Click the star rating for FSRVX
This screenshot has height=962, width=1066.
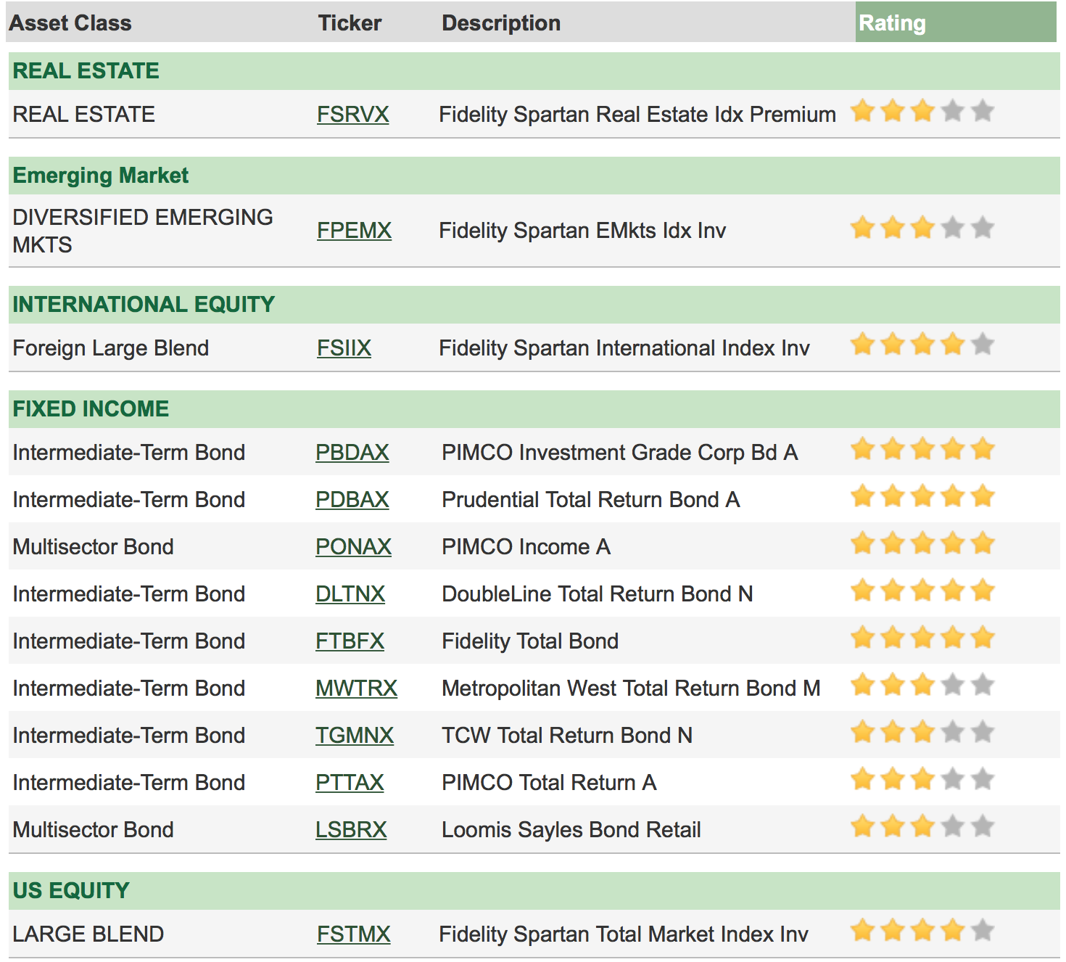click(922, 111)
